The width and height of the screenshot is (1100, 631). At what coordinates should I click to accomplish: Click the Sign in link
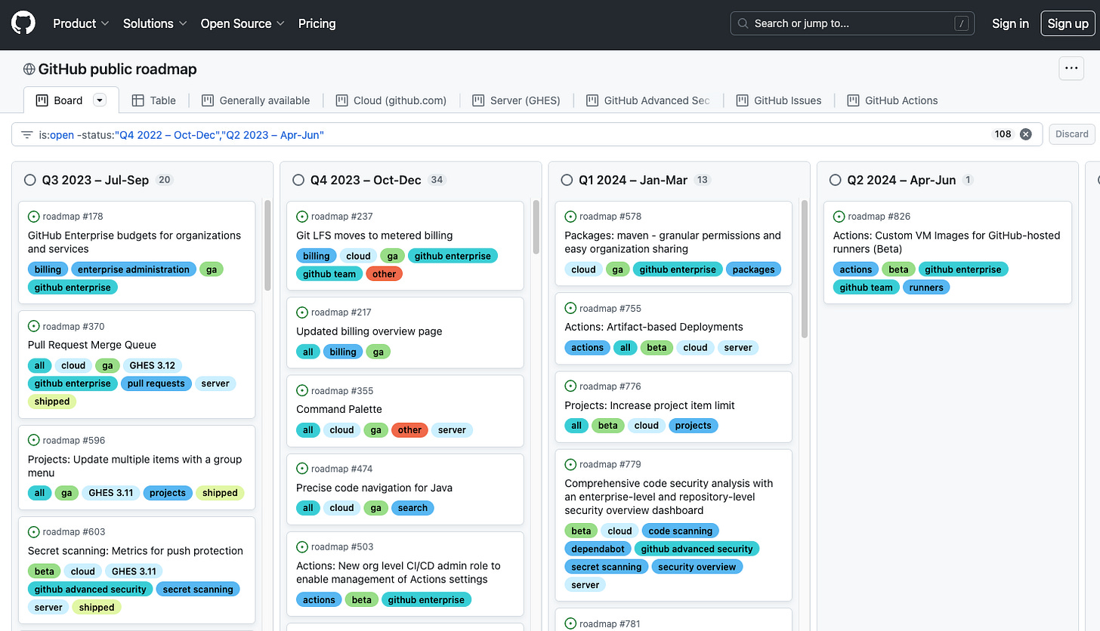(1010, 23)
